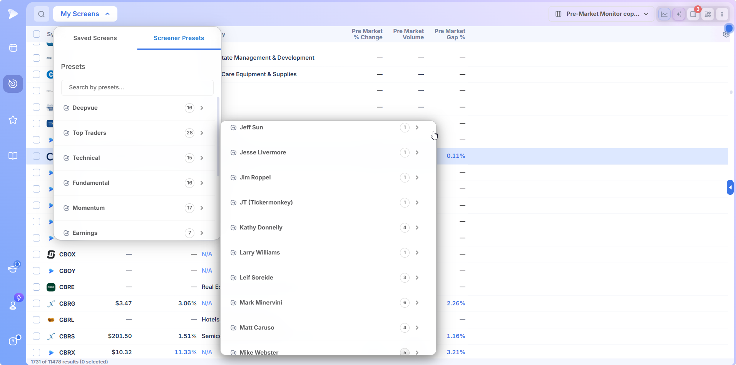Toggle the select-all header checkbox

point(37,34)
